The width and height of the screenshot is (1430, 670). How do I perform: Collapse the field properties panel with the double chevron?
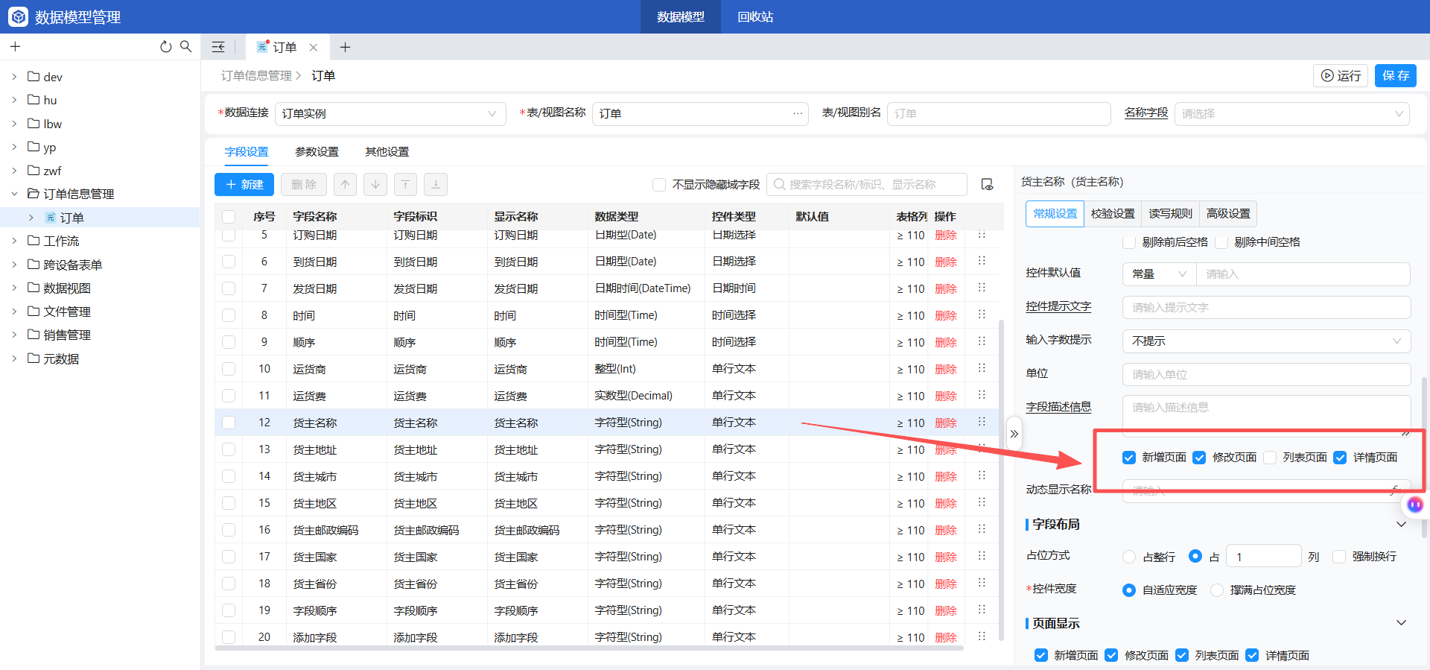click(x=1014, y=434)
